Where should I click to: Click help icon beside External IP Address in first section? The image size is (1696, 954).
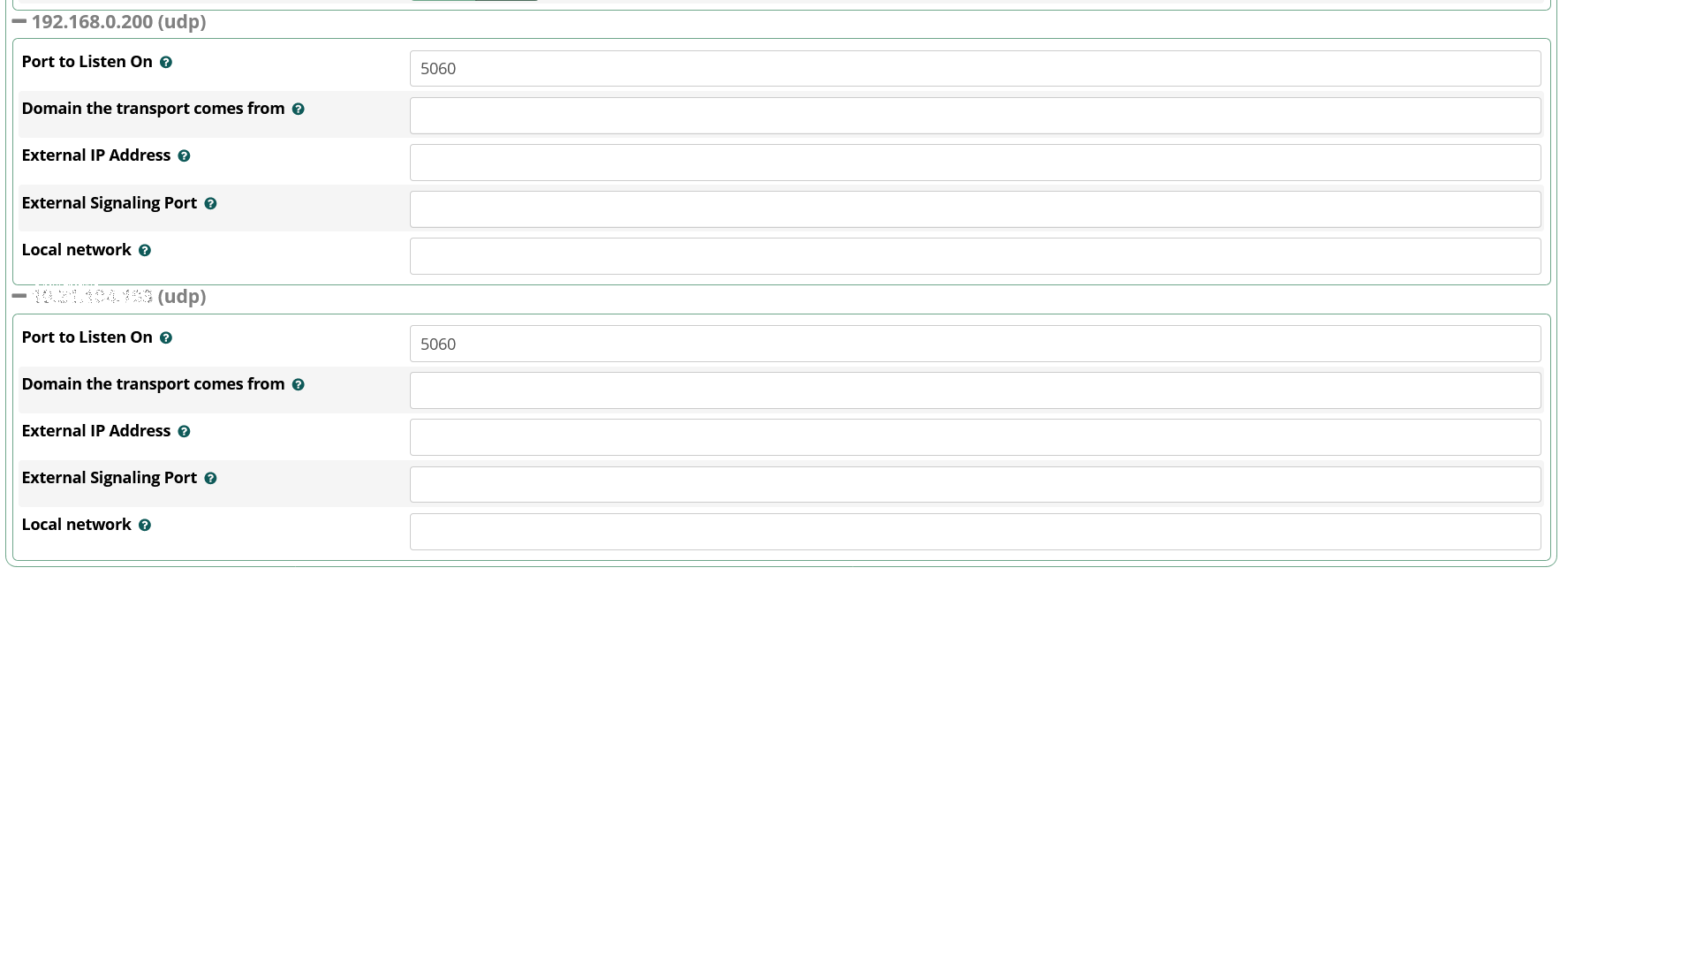(184, 156)
